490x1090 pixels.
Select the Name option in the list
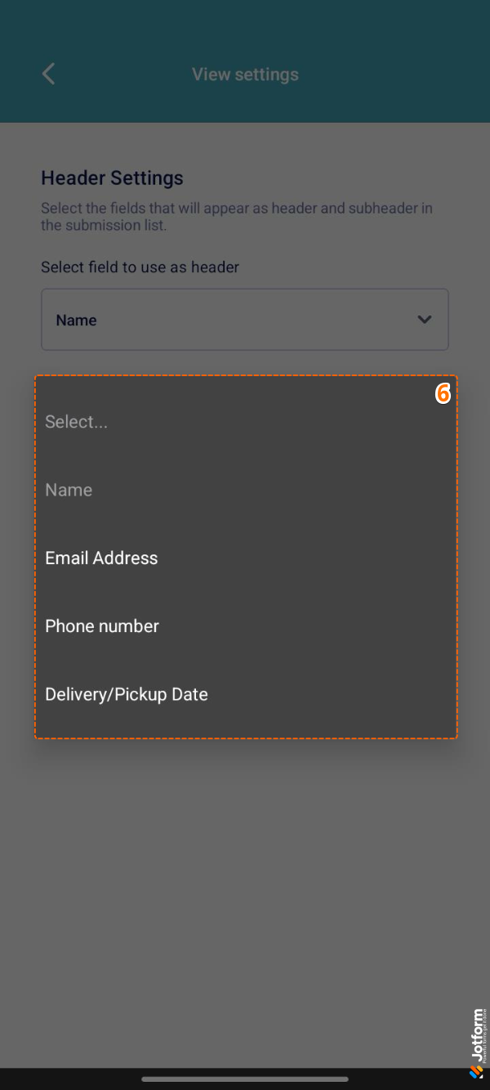[x=69, y=490]
